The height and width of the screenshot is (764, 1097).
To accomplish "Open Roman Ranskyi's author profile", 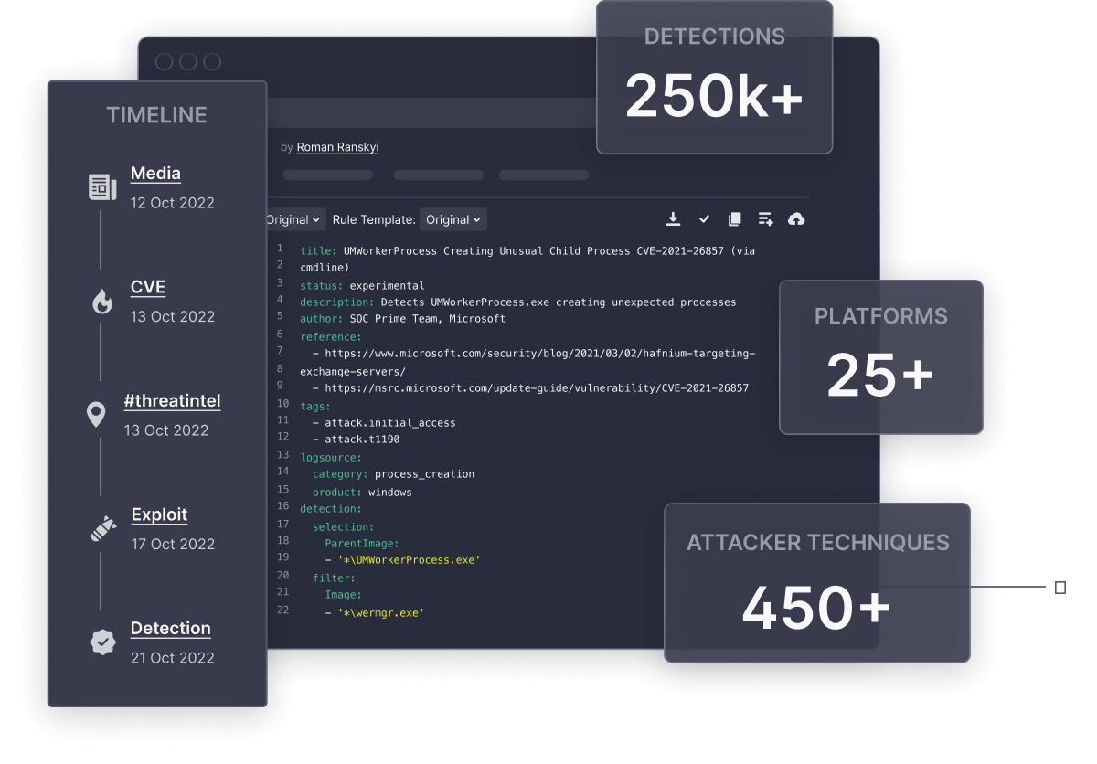I will coord(337,147).
